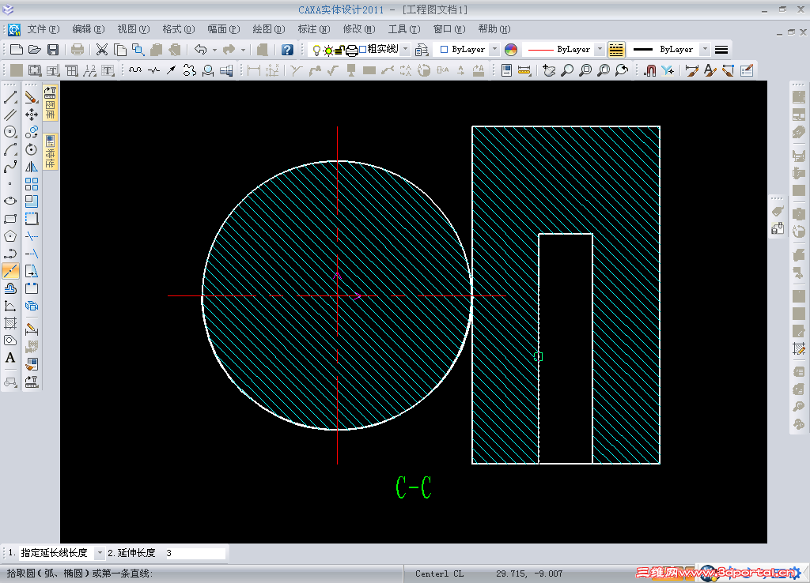Open the 标注 menu
This screenshot has width=810, height=583.
click(313, 29)
